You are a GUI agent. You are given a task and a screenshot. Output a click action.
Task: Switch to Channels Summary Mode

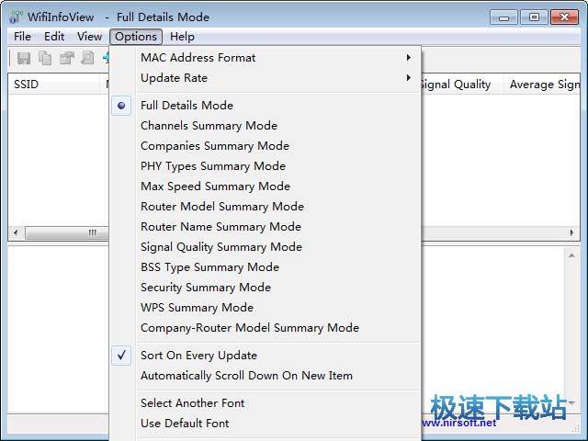[266, 126]
